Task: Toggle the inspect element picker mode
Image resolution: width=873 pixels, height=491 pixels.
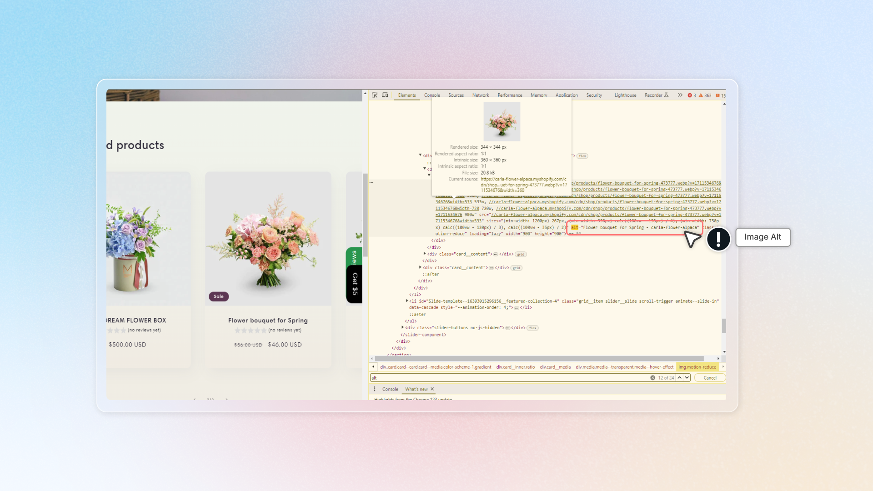Action: (x=375, y=95)
